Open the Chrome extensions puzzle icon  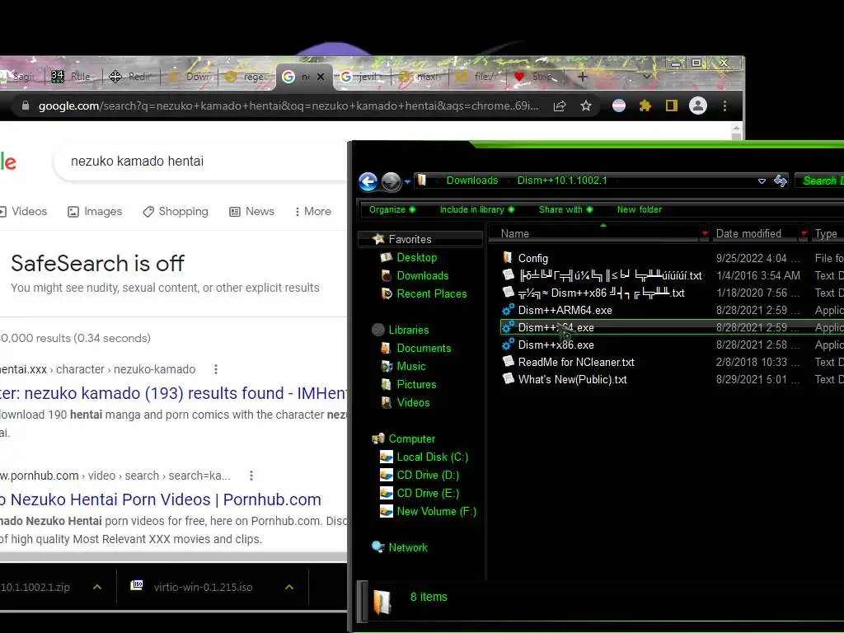[x=645, y=105]
